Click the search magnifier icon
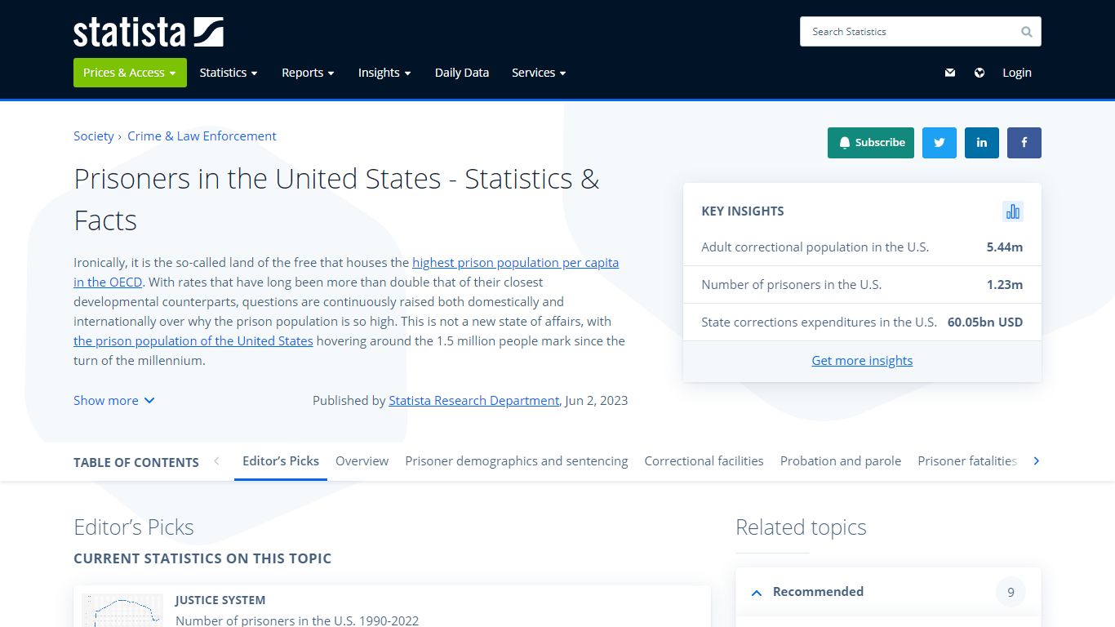Screen dimensions: 1115x627 (1027, 32)
